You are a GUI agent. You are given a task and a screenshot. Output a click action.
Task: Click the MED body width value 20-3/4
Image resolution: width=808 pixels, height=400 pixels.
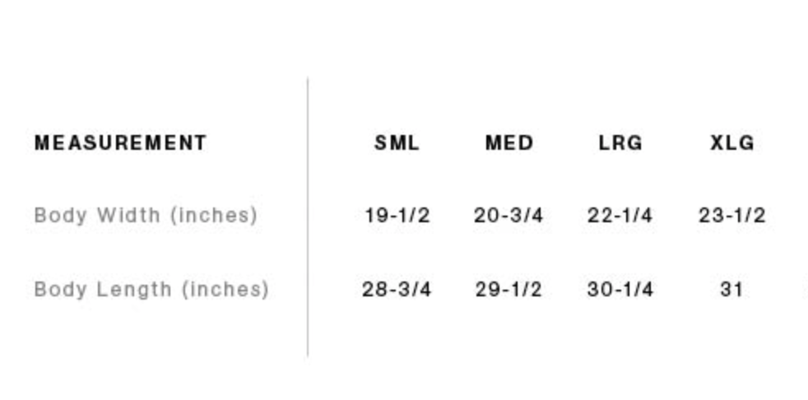pos(508,216)
